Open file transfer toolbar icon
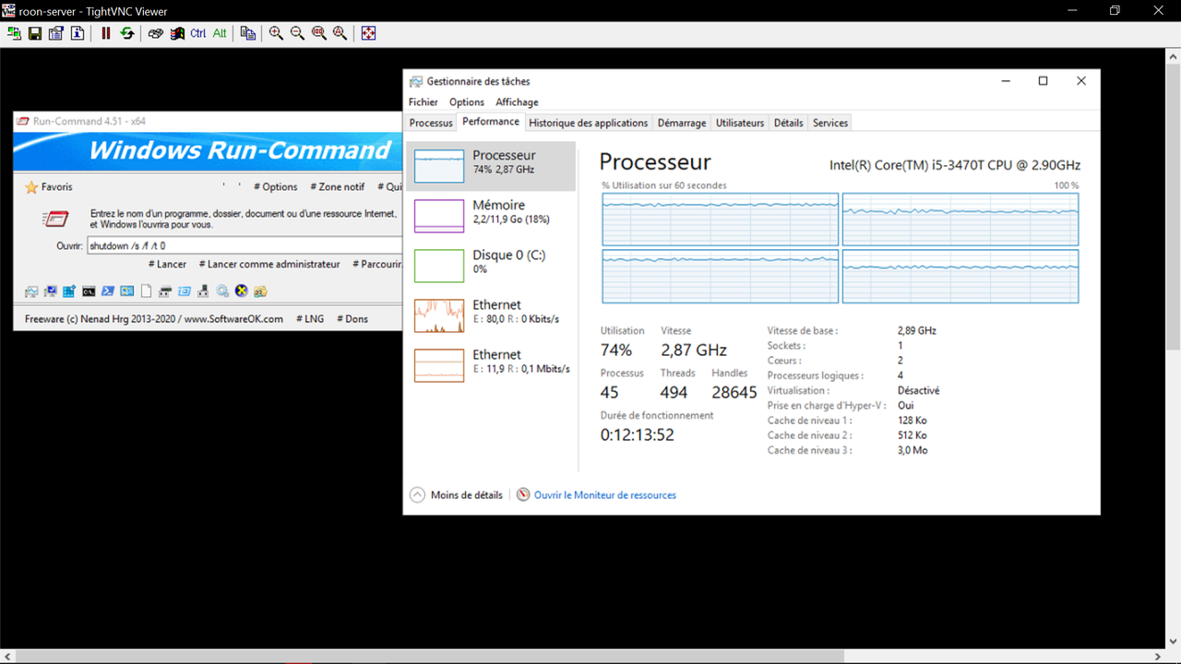 point(247,33)
